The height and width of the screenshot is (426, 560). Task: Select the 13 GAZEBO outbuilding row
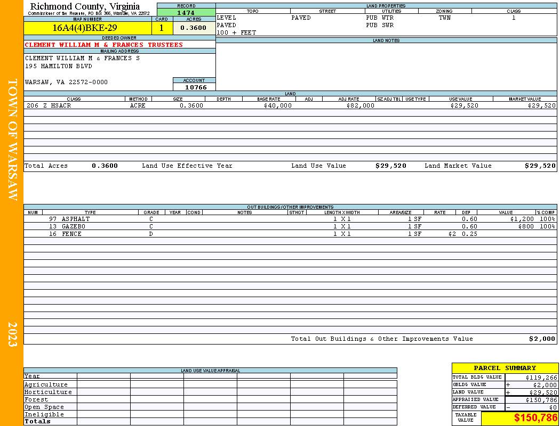[x=290, y=226]
